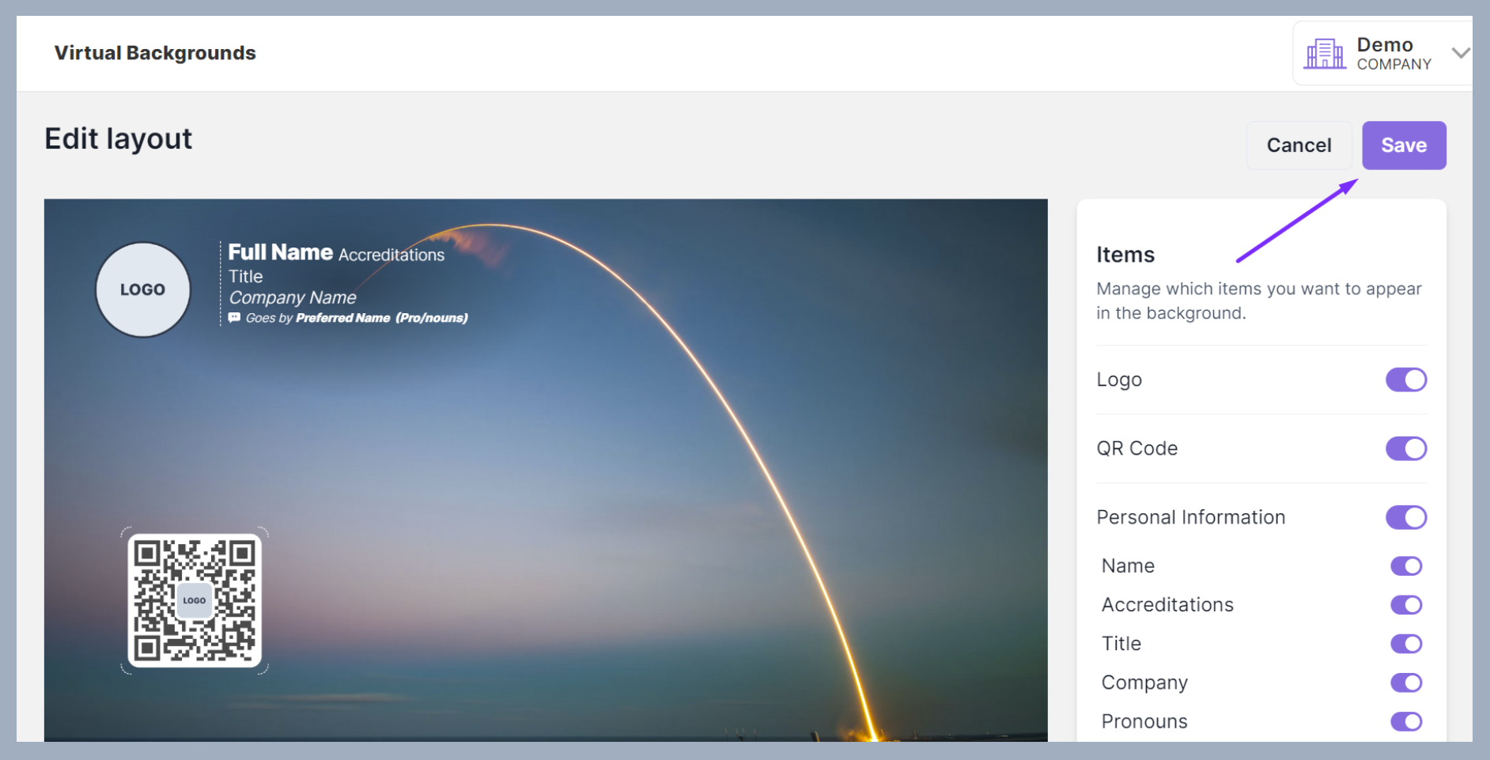Toggle the Logo item switch
Viewport: 1490px width, 760px height.
pos(1406,380)
